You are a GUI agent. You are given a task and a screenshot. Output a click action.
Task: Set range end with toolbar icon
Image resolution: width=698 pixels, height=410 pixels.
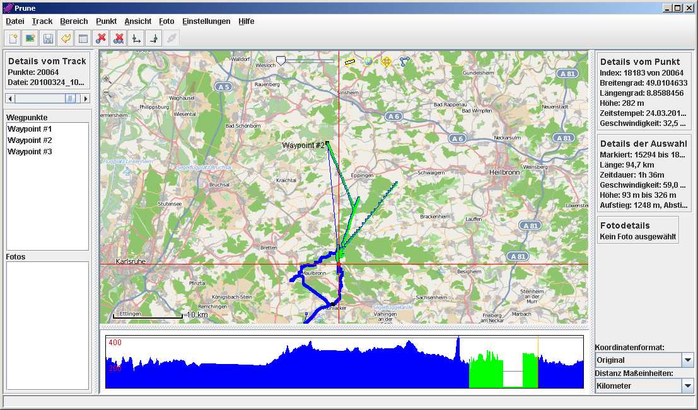(x=153, y=38)
